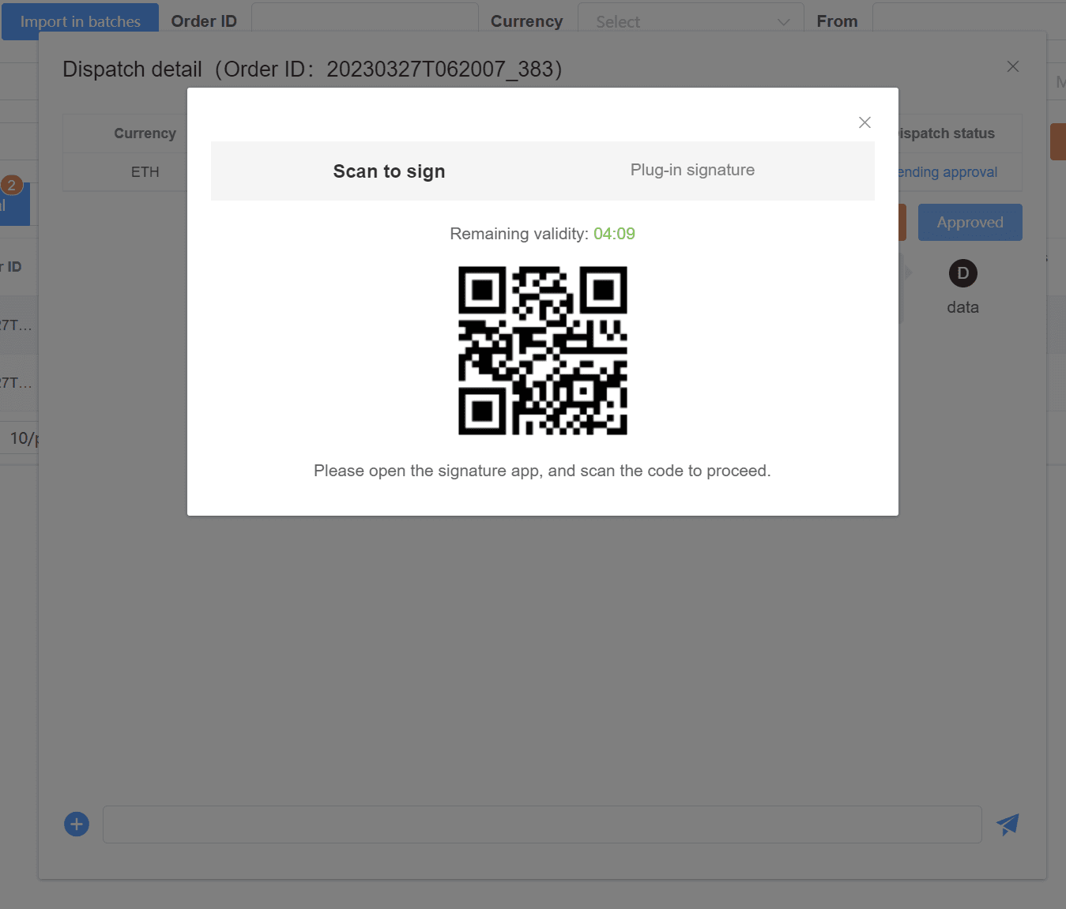
Task: Select the Scan to sign tab
Action: point(389,171)
